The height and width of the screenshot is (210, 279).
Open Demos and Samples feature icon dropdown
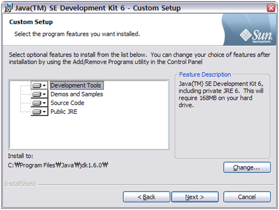pyautogui.click(x=39, y=94)
